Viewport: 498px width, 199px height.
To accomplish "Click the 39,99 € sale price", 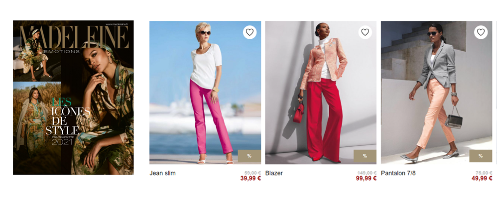I will pos(250,179).
